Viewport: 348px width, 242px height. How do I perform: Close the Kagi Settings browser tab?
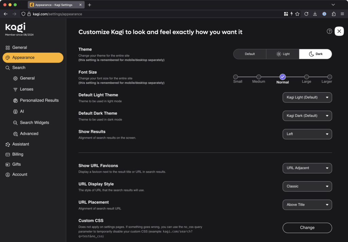pos(80,5)
